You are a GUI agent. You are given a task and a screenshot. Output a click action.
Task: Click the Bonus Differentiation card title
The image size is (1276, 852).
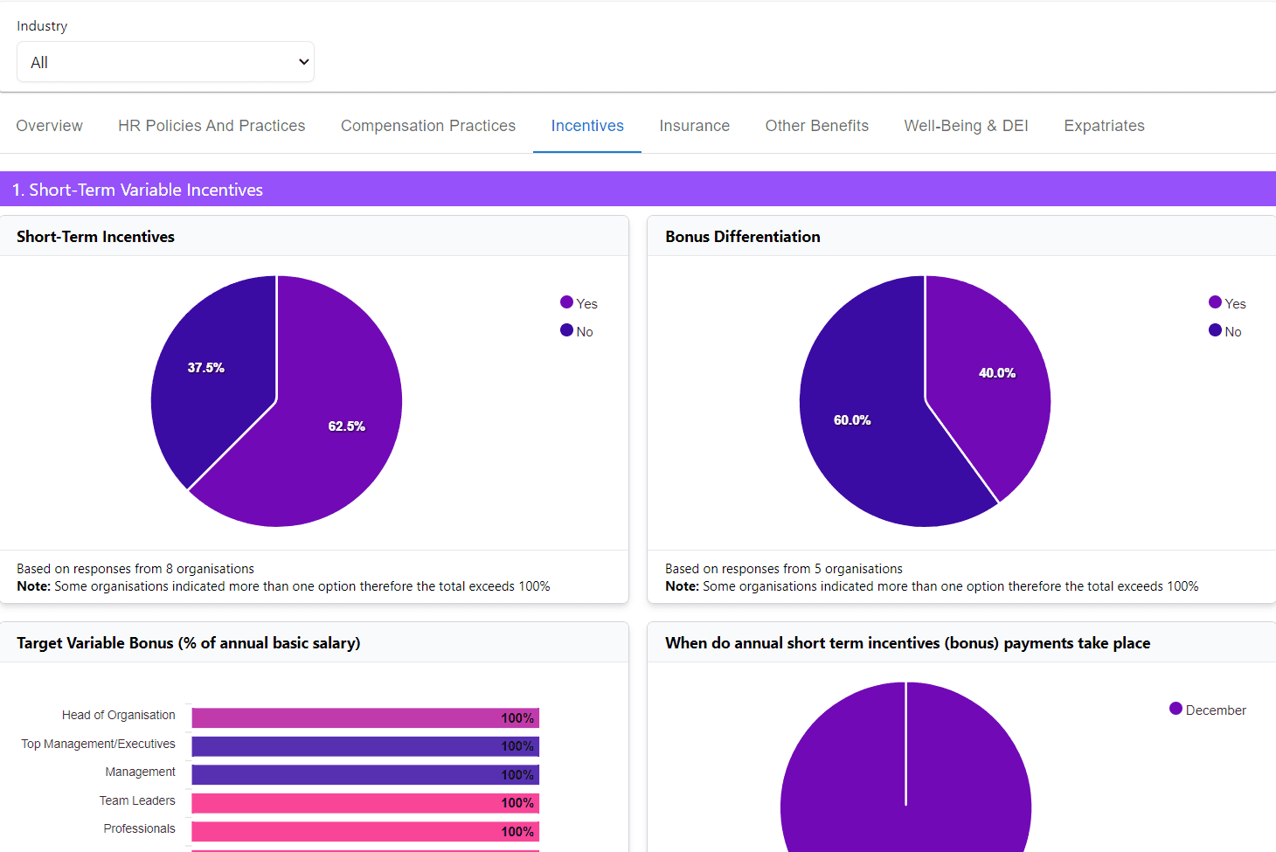(743, 237)
